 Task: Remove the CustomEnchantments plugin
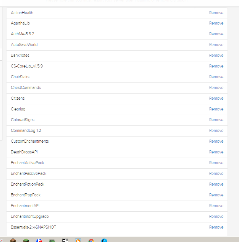click(x=216, y=141)
